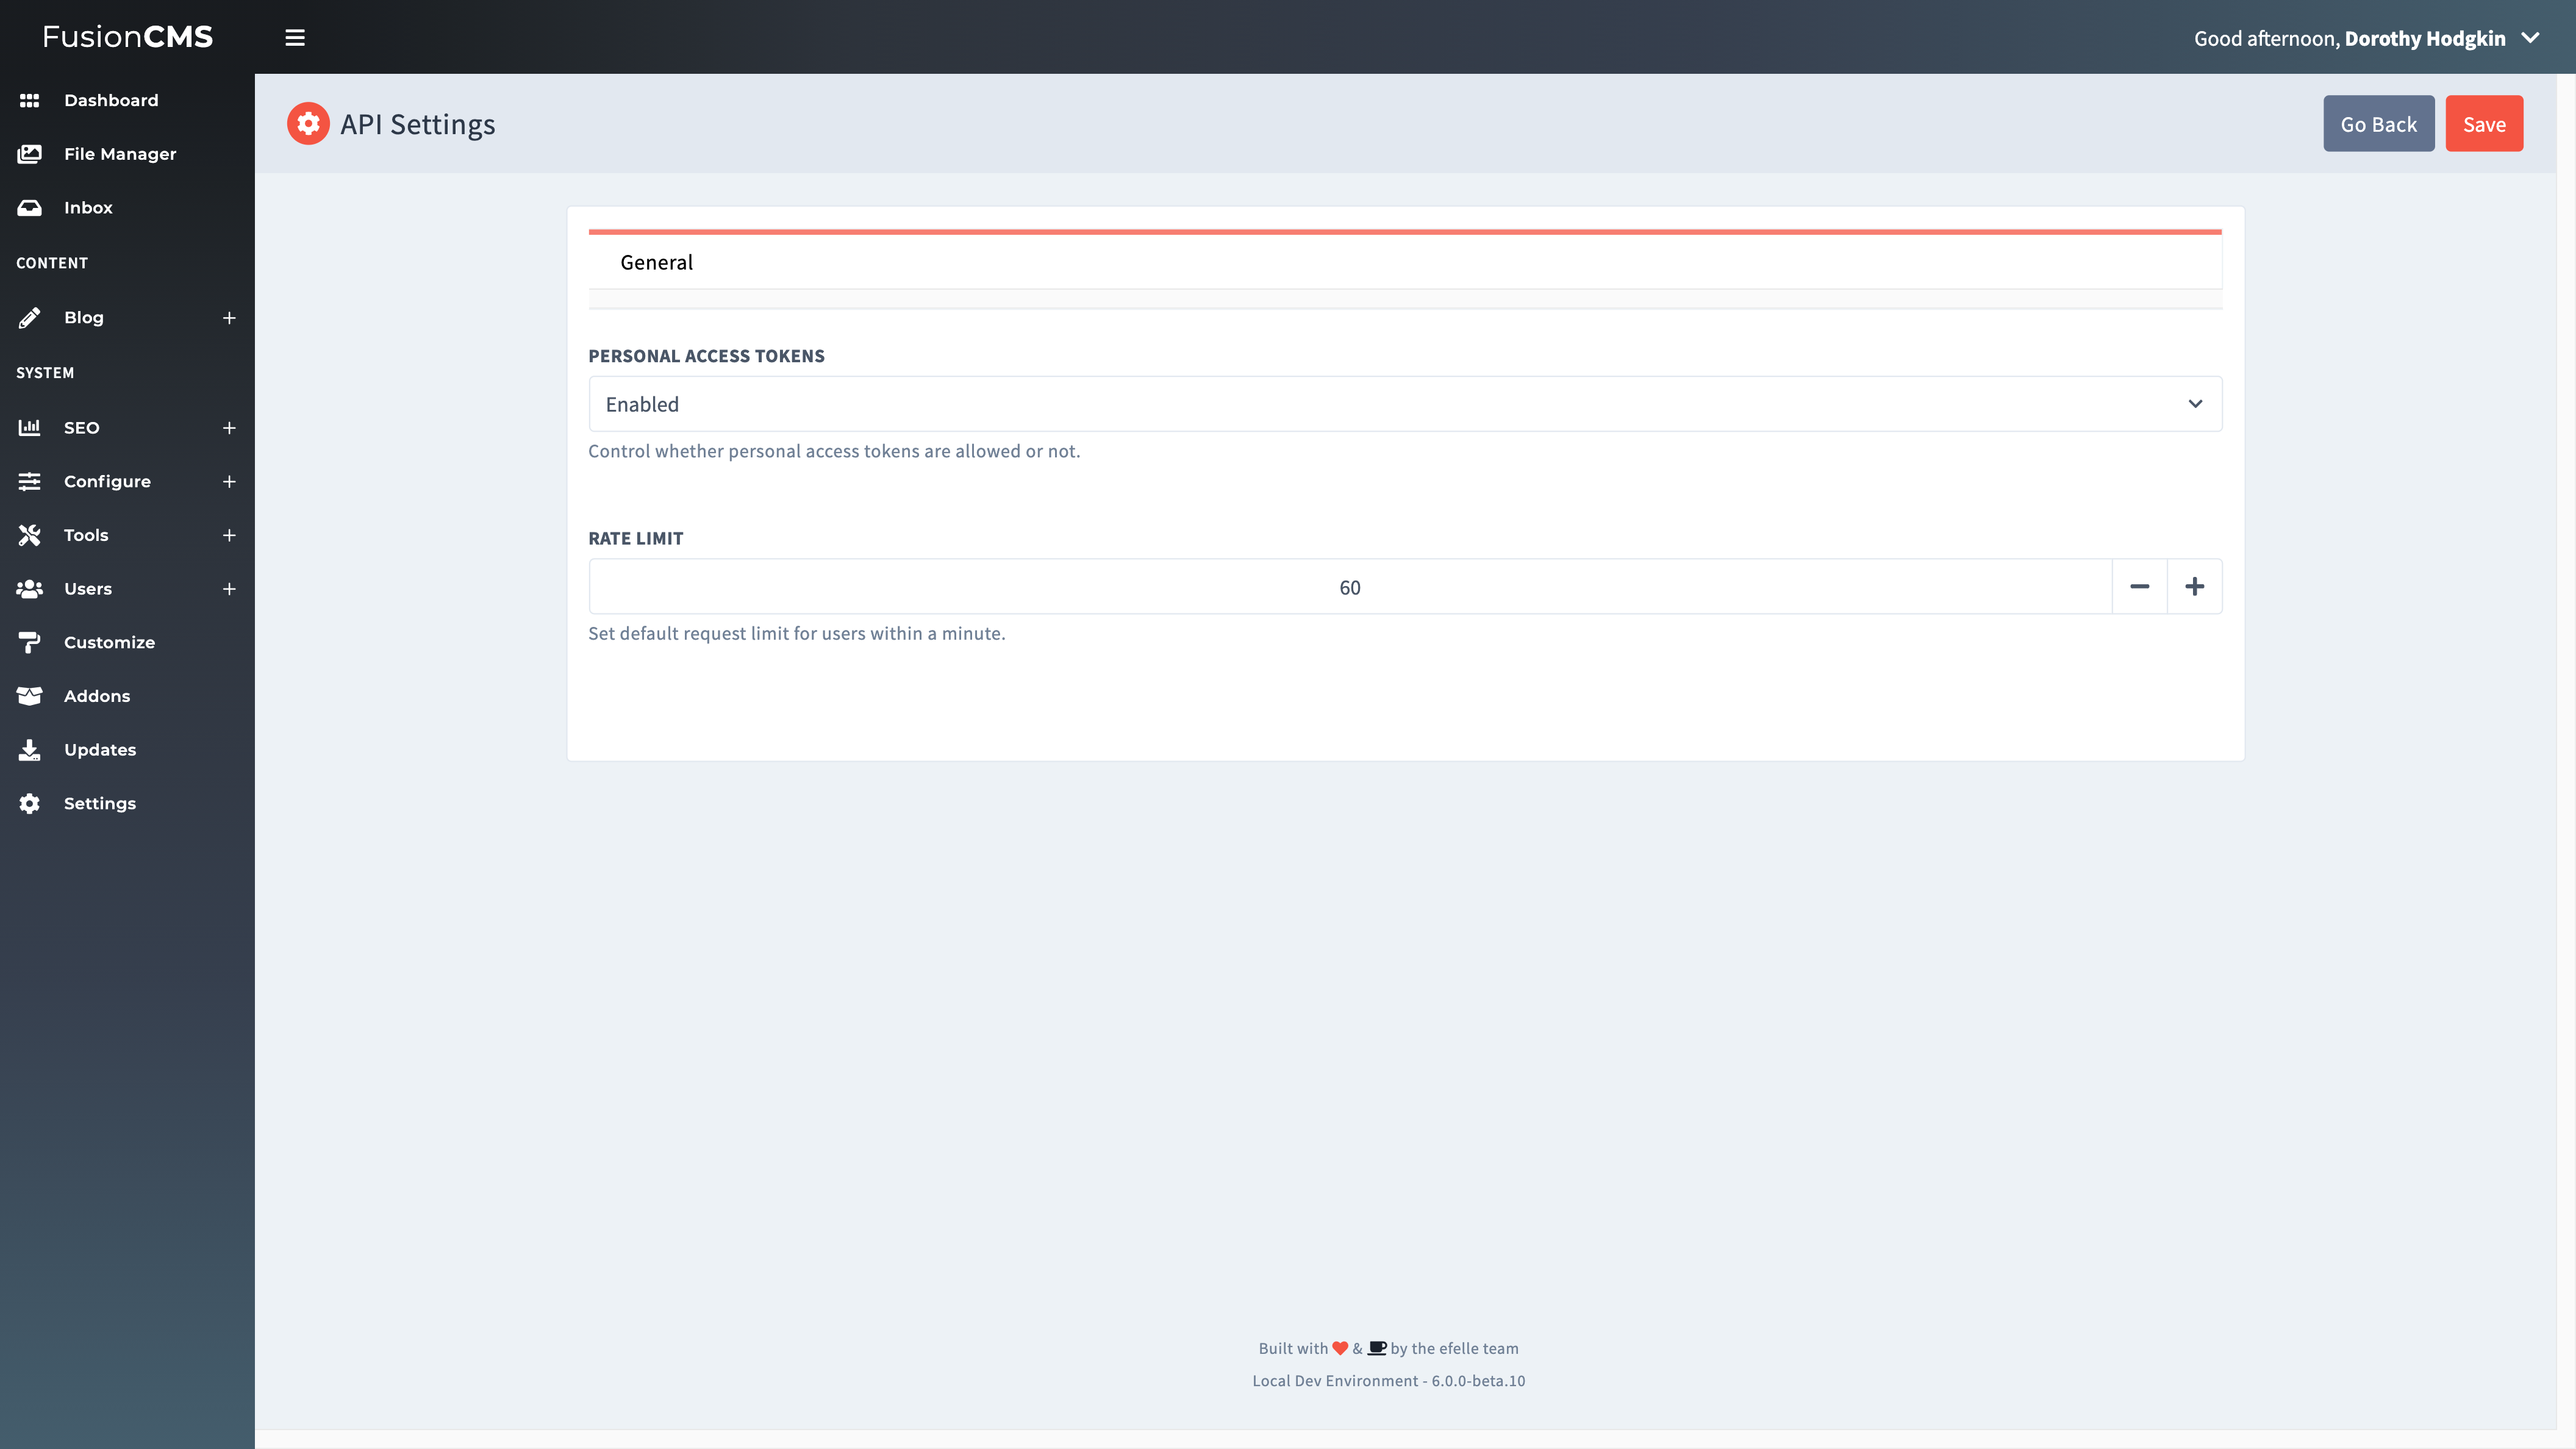Click the Tools wrench icon

[x=29, y=535]
